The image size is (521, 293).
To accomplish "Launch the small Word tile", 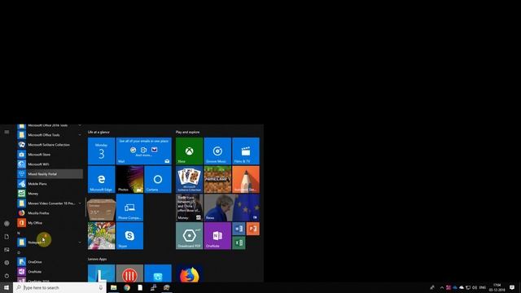I will tap(239, 229).
